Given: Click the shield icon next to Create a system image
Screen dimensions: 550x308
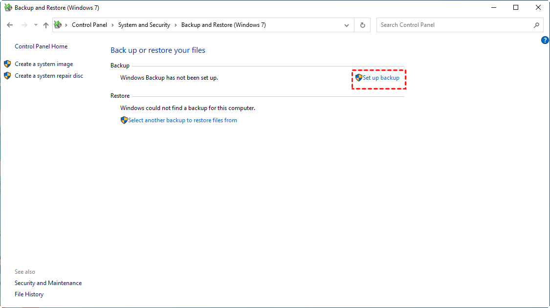Looking at the screenshot, I should [x=7, y=64].
